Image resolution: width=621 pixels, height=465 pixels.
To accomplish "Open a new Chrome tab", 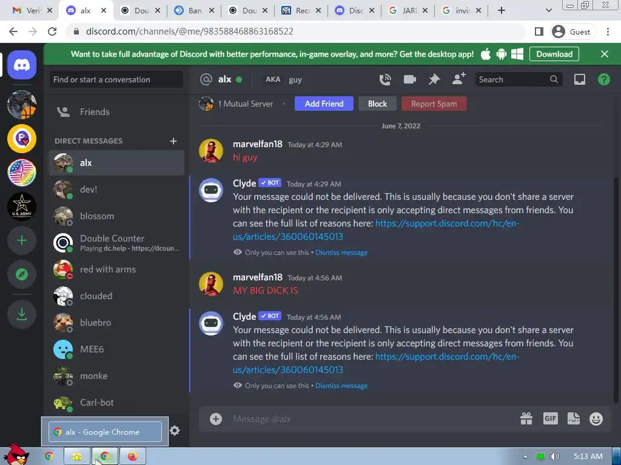I will tap(502, 11).
